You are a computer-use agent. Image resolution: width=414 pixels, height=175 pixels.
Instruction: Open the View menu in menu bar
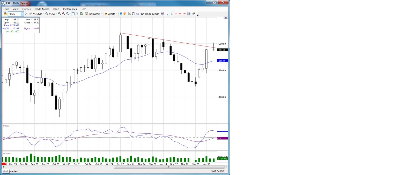click(16, 9)
